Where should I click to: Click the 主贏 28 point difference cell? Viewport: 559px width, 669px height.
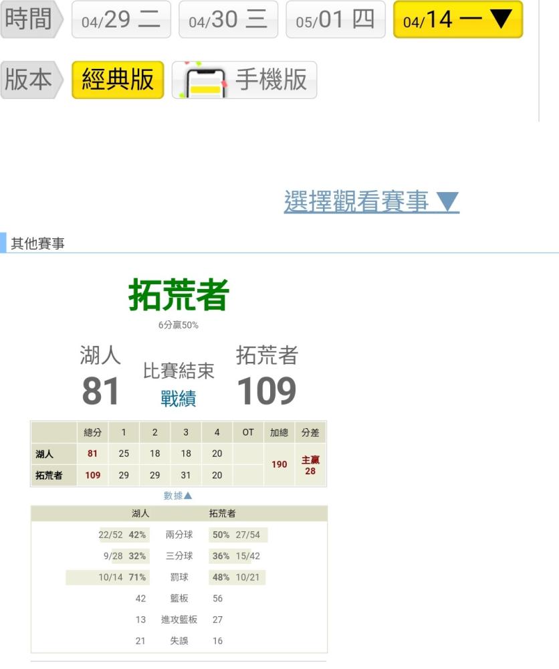(310, 465)
